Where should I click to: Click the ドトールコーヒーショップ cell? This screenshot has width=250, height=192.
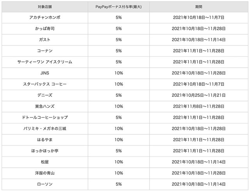pyautogui.click(x=45, y=118)
